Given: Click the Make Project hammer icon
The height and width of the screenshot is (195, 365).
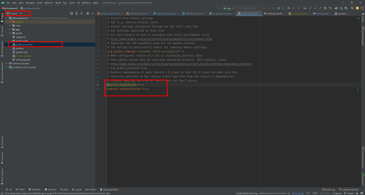Looking at the screenshot, I should pos(218,8).
